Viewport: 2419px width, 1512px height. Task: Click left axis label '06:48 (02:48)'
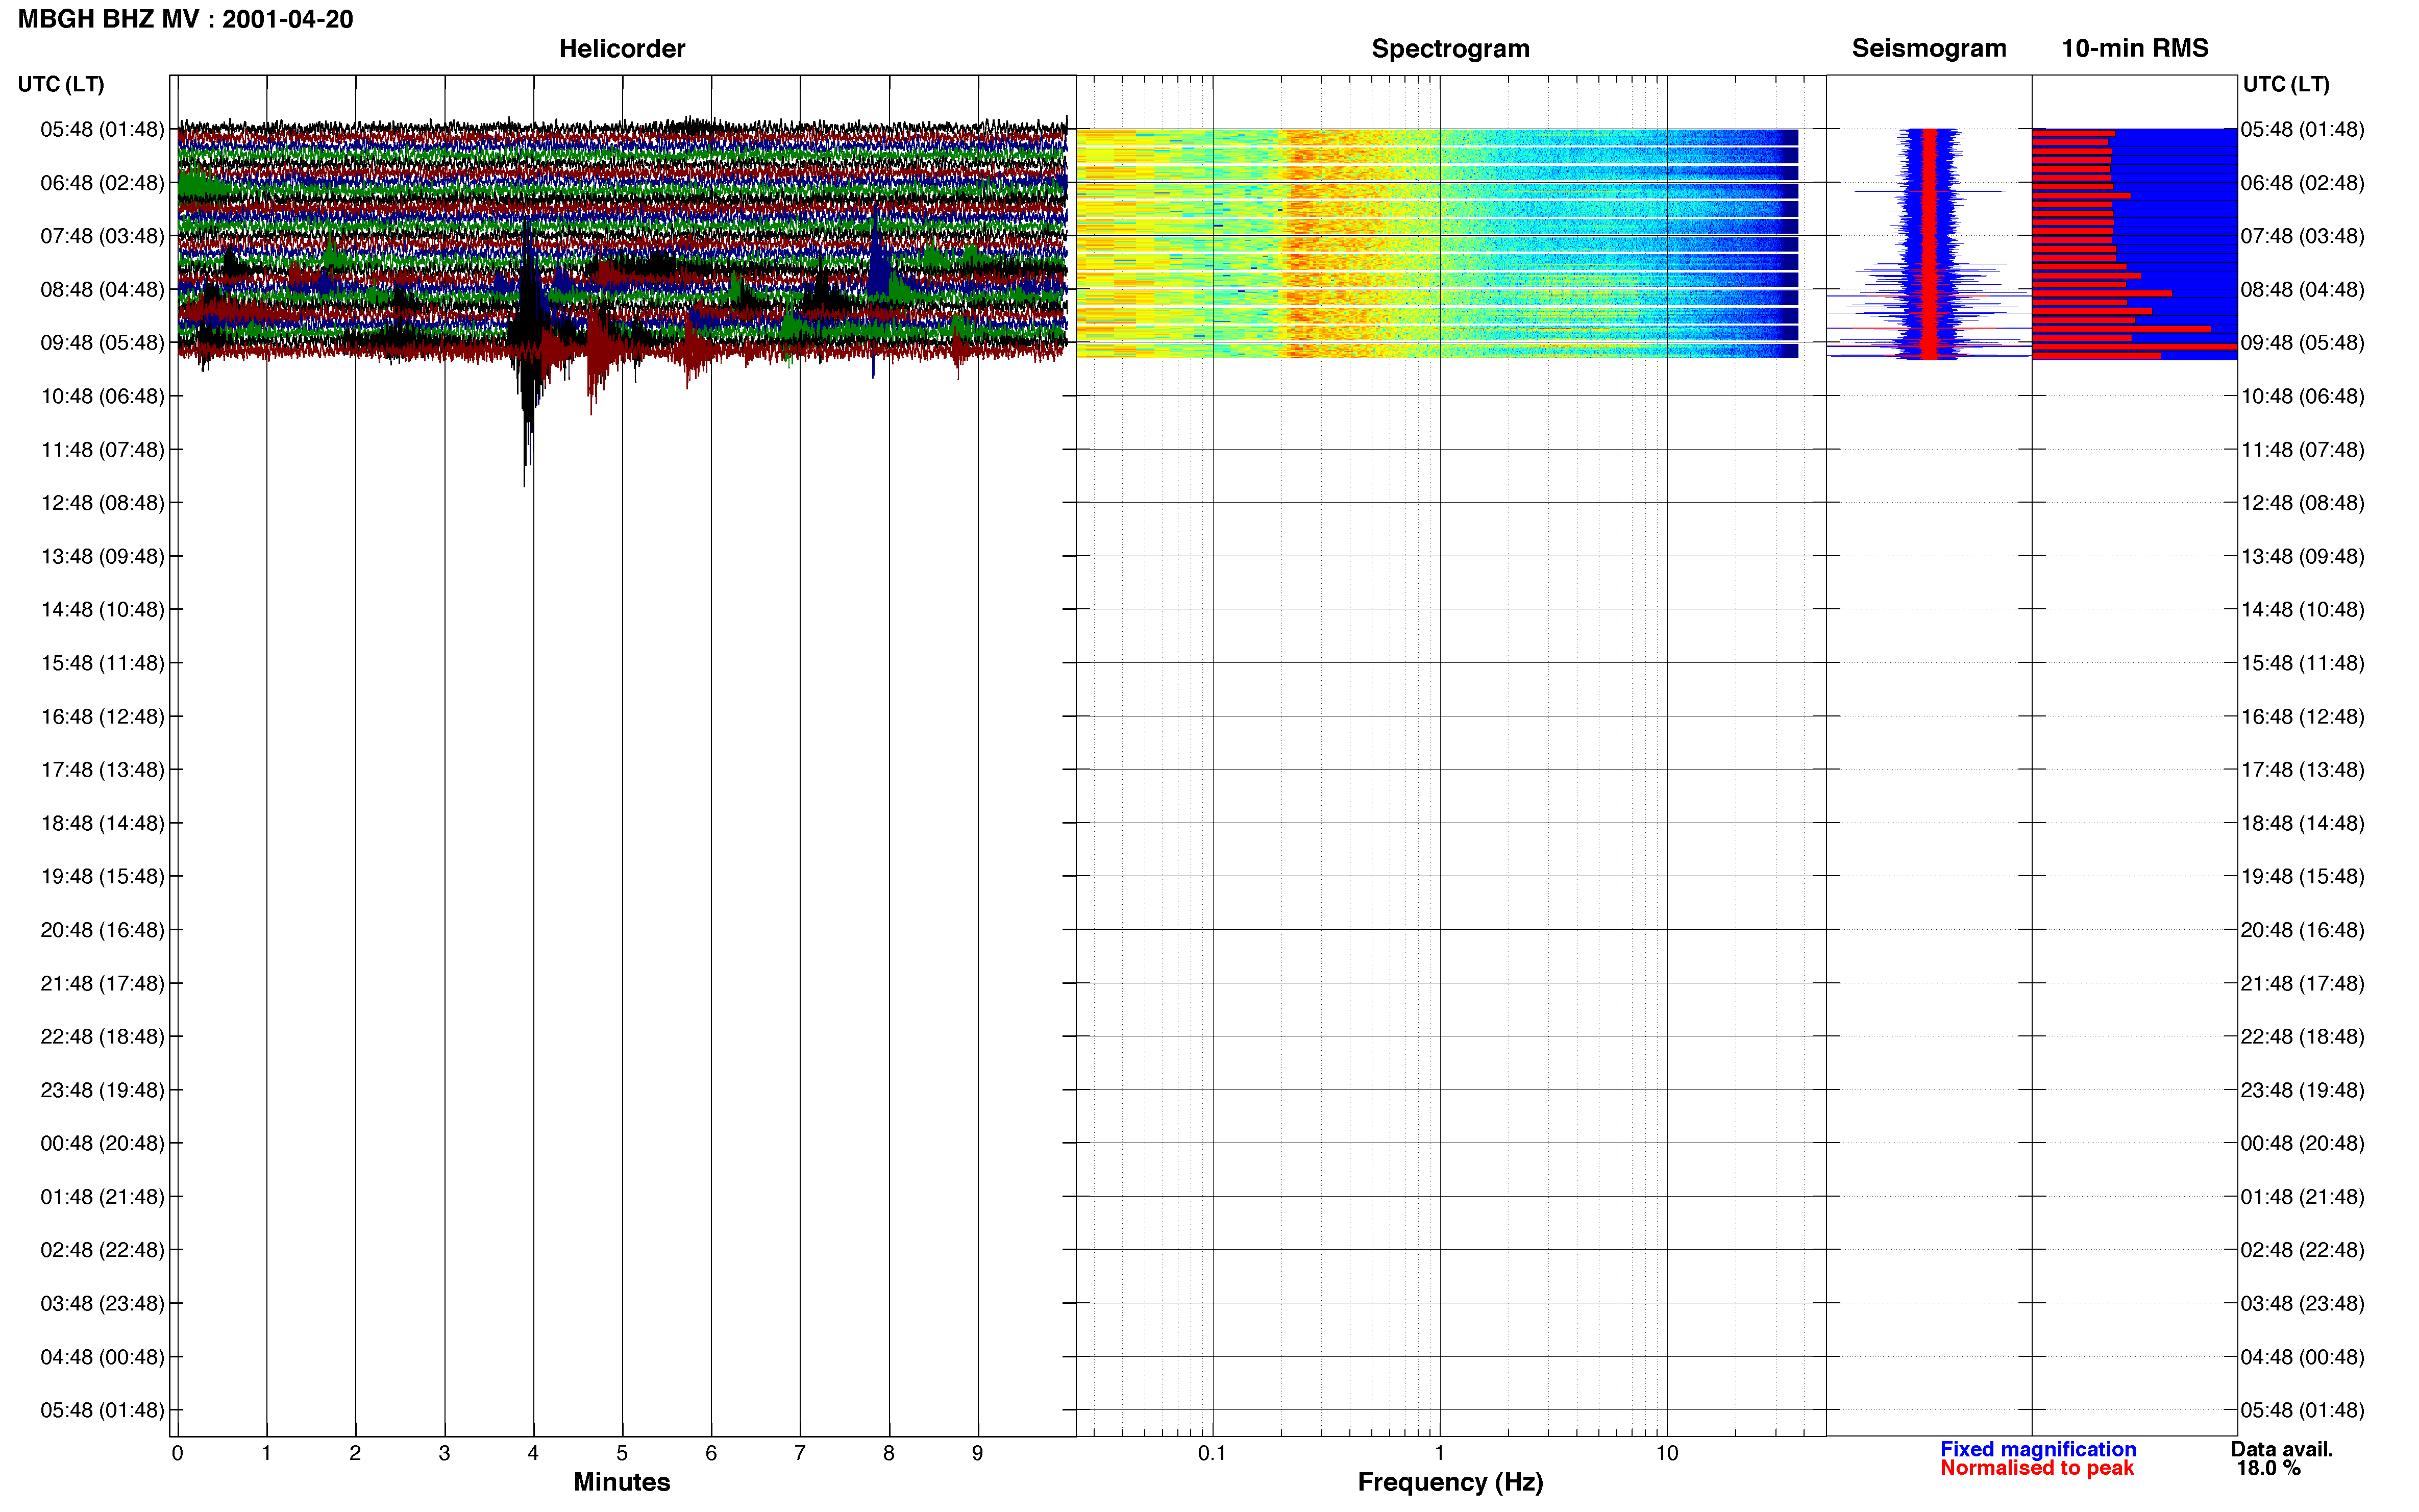(102, 183)
